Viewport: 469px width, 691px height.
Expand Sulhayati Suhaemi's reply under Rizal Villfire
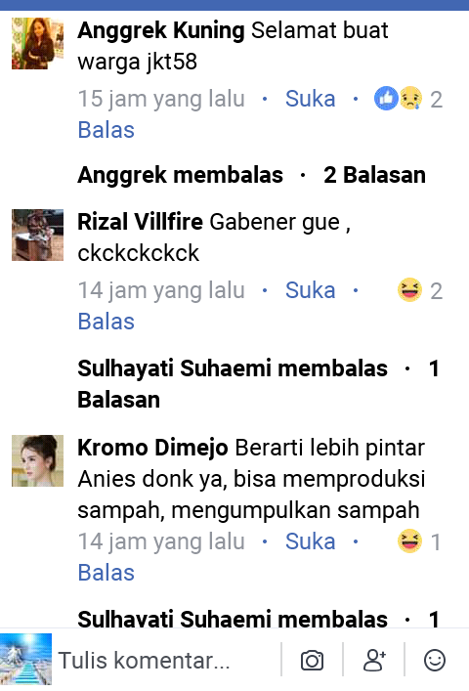(258, 384)
